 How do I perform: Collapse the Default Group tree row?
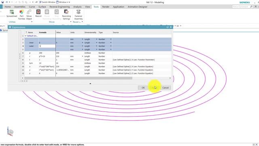(x=25, y=36)
